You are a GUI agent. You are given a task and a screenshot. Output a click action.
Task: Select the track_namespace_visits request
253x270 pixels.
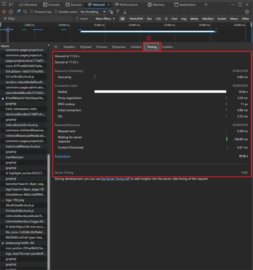(23, 109)
